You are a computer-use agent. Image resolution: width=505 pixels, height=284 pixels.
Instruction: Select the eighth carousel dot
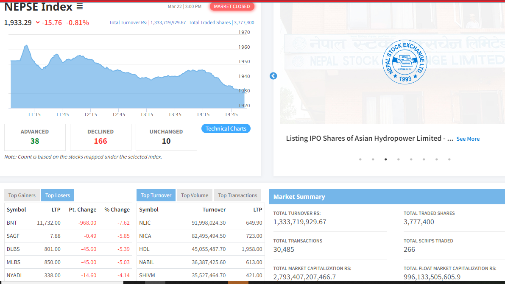(x=449, y=159)
